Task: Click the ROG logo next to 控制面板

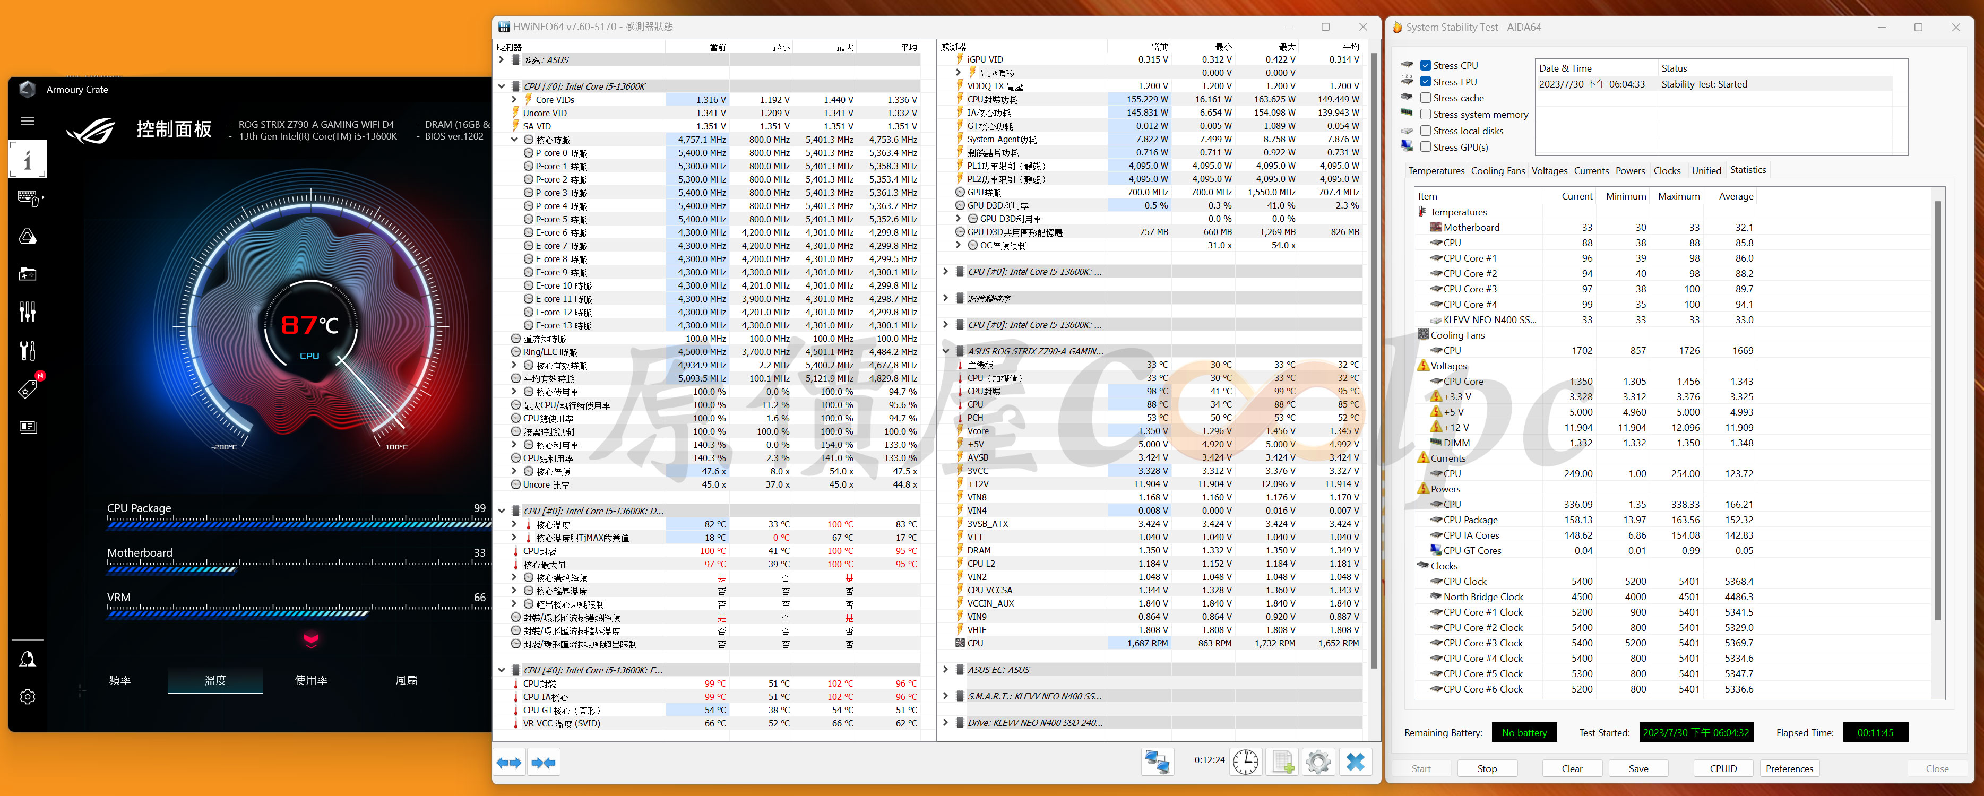Action: 91,131
